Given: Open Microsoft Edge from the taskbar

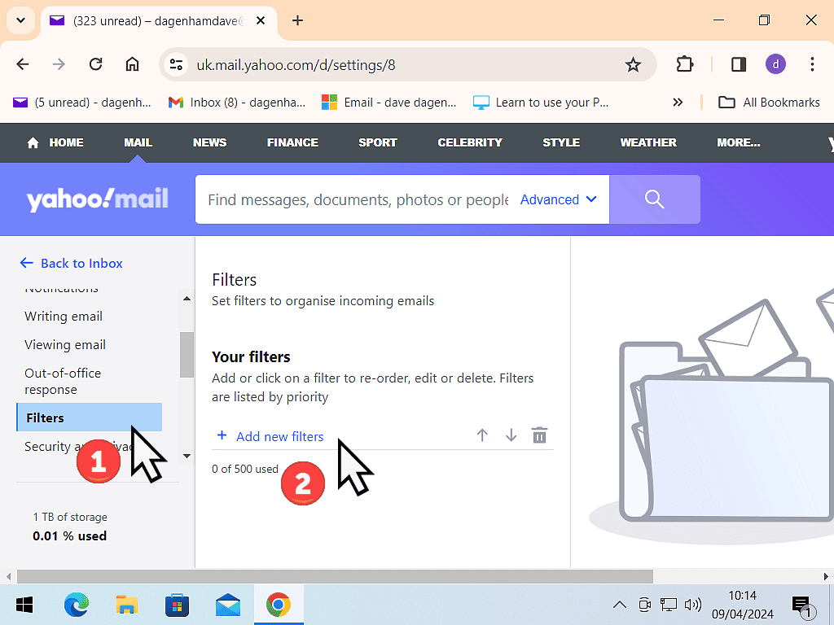Looking at the screenshot, I should pyautogui.click(x=77, y=605).
